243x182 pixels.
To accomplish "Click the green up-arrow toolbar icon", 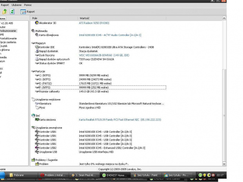I will (x=5, y=12).
